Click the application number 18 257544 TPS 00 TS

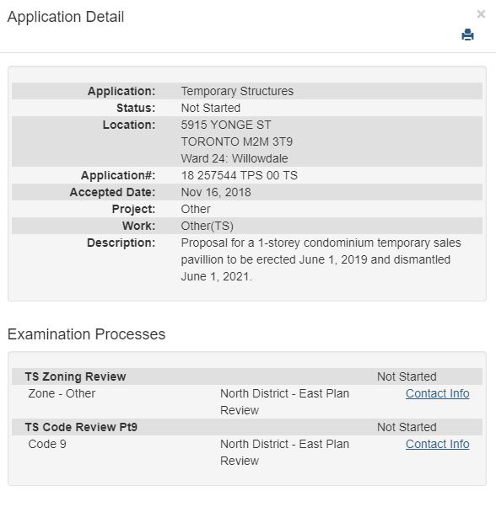[239, 175]
